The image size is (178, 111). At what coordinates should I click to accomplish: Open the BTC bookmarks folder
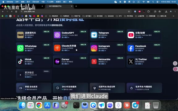click(119, 16)
